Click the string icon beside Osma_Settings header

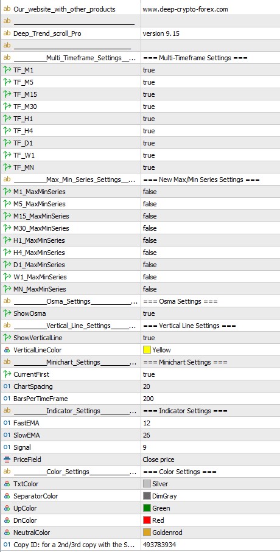click(x=7, y=301)
